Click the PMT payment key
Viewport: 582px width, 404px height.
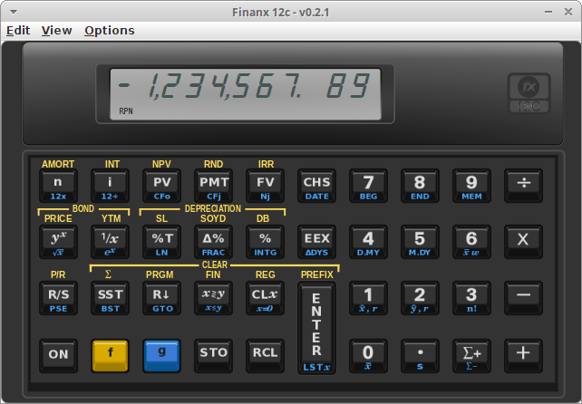click(213, 186)
